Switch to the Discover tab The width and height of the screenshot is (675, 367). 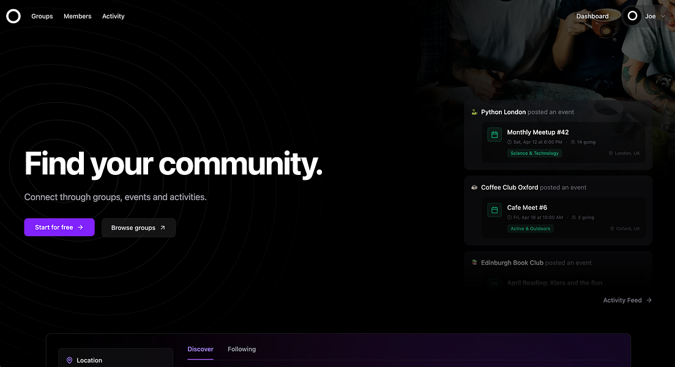click(201, 349)
